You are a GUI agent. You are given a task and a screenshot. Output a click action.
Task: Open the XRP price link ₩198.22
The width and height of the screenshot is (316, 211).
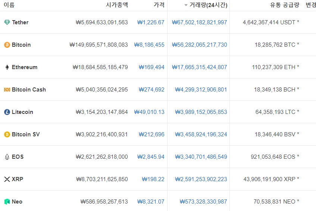[153, 179]
